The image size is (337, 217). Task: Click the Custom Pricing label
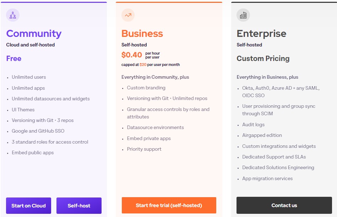tap(263, 59)
